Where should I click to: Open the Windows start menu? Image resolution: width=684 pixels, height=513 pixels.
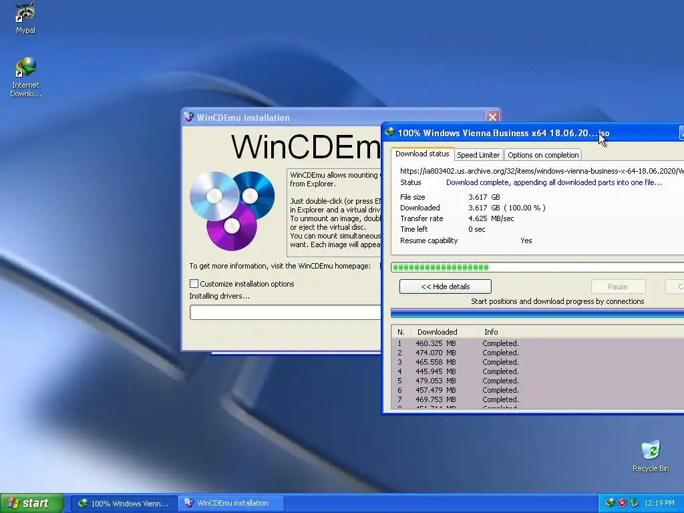tap(32, 503)
